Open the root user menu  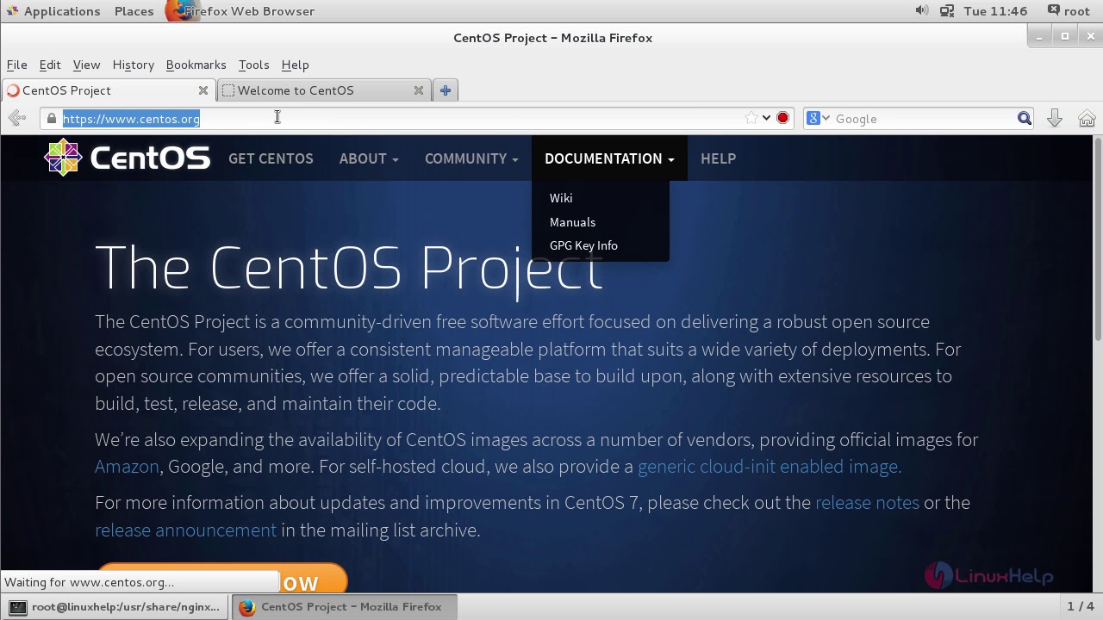pos(1069,11)
